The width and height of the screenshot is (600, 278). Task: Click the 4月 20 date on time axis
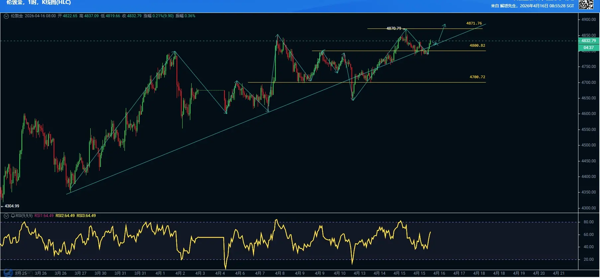[539, 273]
